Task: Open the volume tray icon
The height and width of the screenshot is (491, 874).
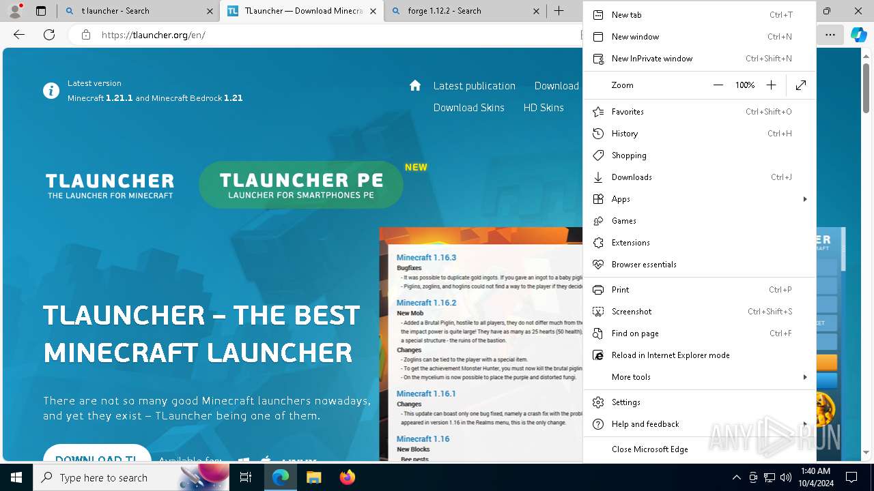Action: click(786, 477)
